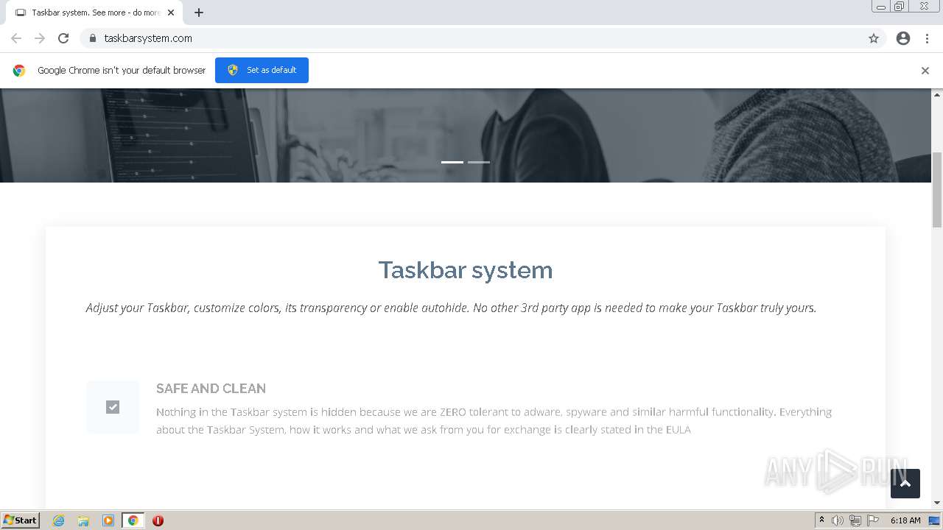Minimize the Chrome window
This screenshot has height=530, width=943.
point(881,7)
